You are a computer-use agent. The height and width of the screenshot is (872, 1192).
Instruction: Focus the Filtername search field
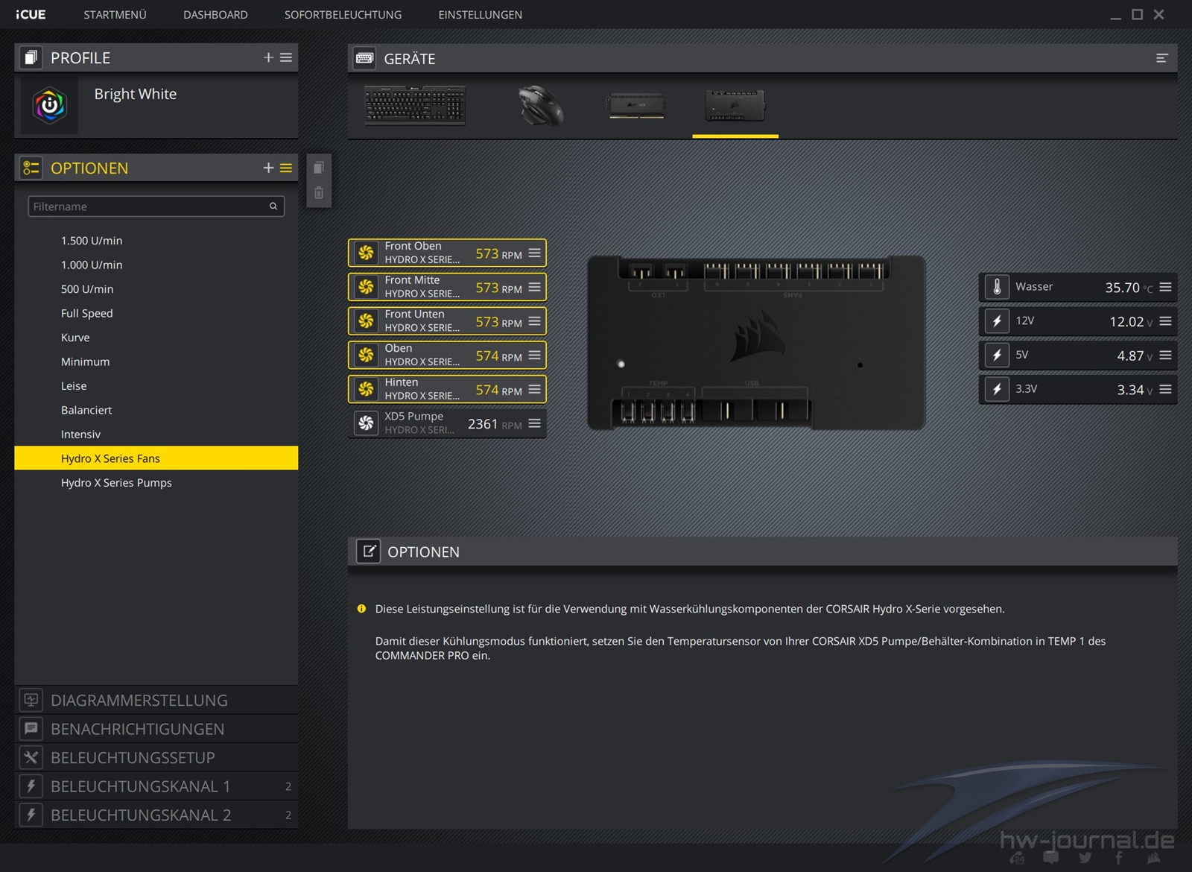pos(156,206)
